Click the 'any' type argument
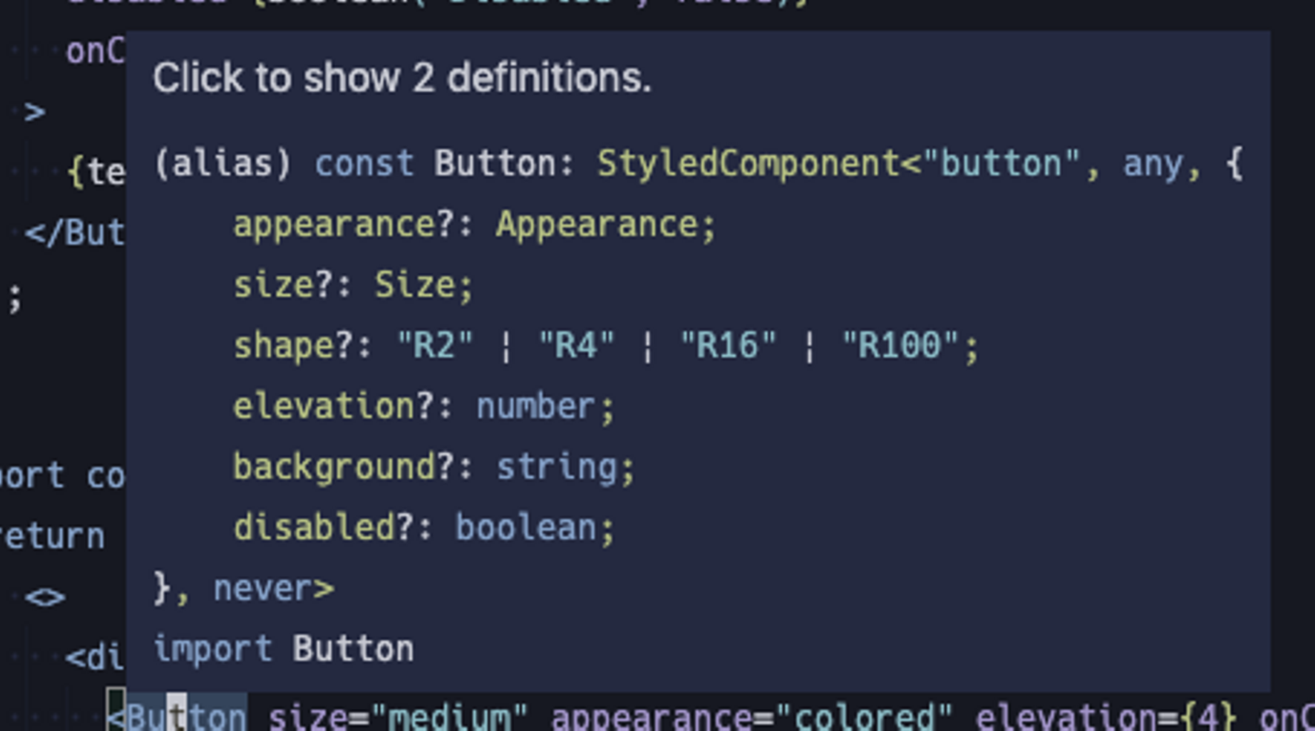 click(1152, 165)
